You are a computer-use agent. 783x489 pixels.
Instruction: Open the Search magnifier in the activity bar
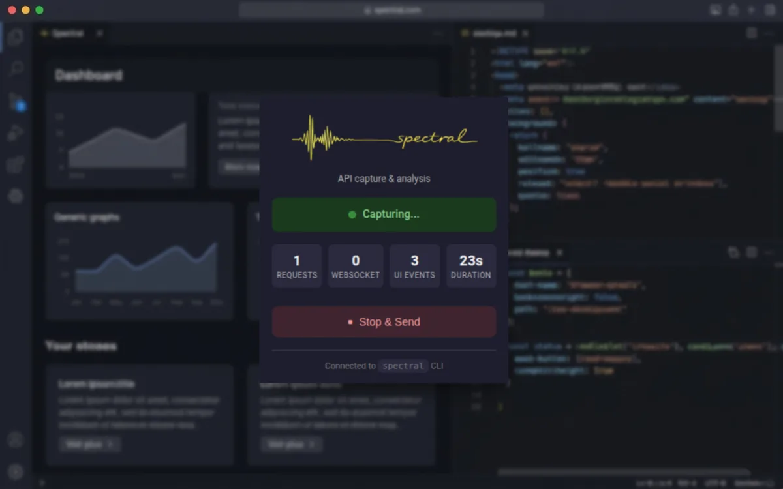pos(16,68)
